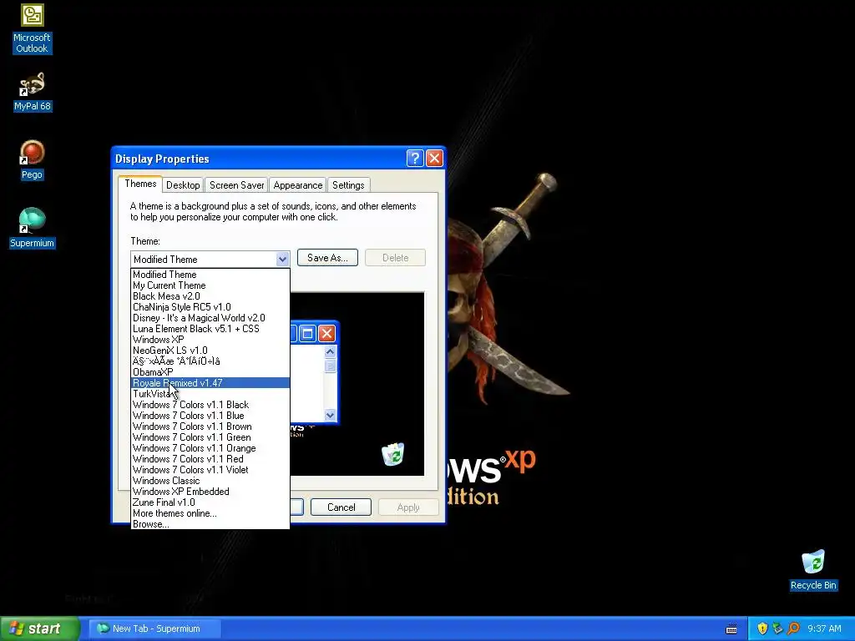Select NeoGeniX LS v1.0 theme

coord(210,351)
